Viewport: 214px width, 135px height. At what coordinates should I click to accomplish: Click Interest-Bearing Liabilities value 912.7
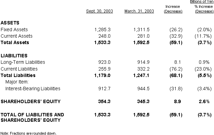[104, 89]
